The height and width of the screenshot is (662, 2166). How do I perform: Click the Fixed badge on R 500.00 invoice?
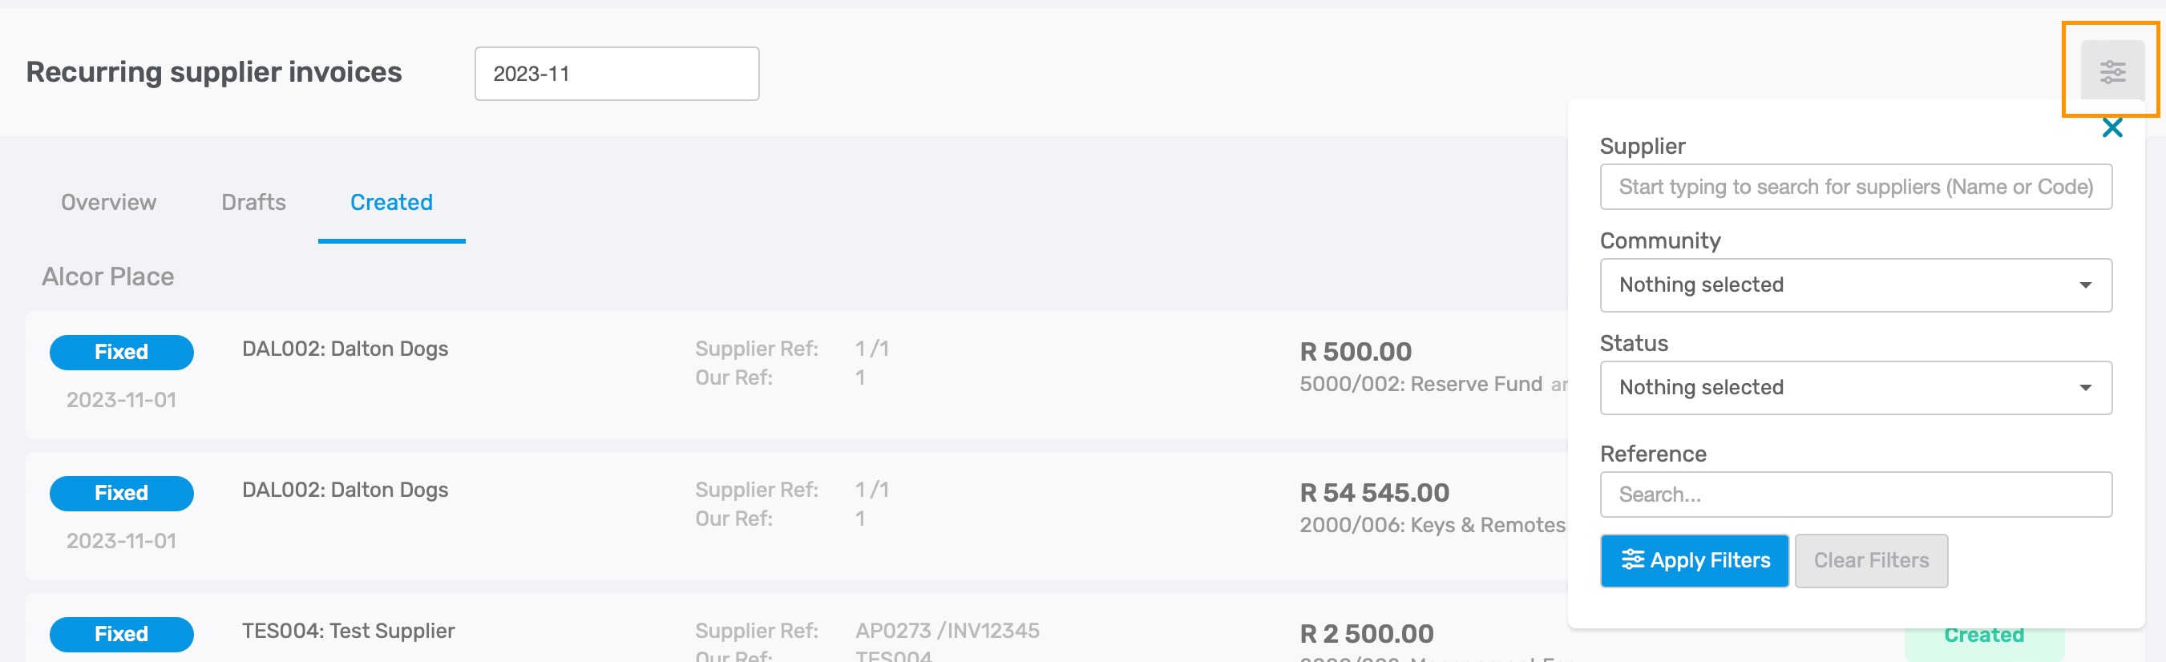click(x=121, y=353)
